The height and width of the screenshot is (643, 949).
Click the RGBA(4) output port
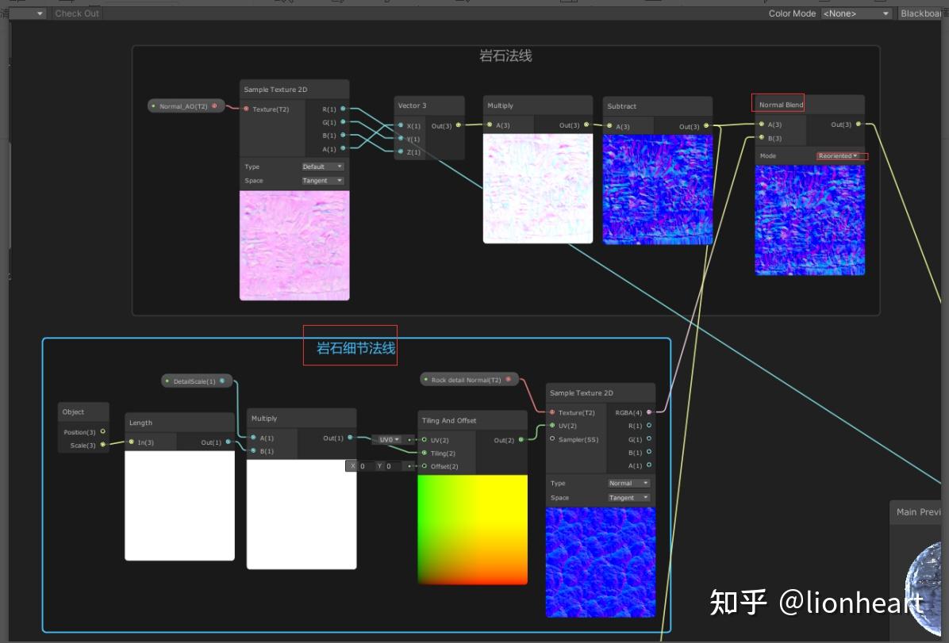point(649,412)
